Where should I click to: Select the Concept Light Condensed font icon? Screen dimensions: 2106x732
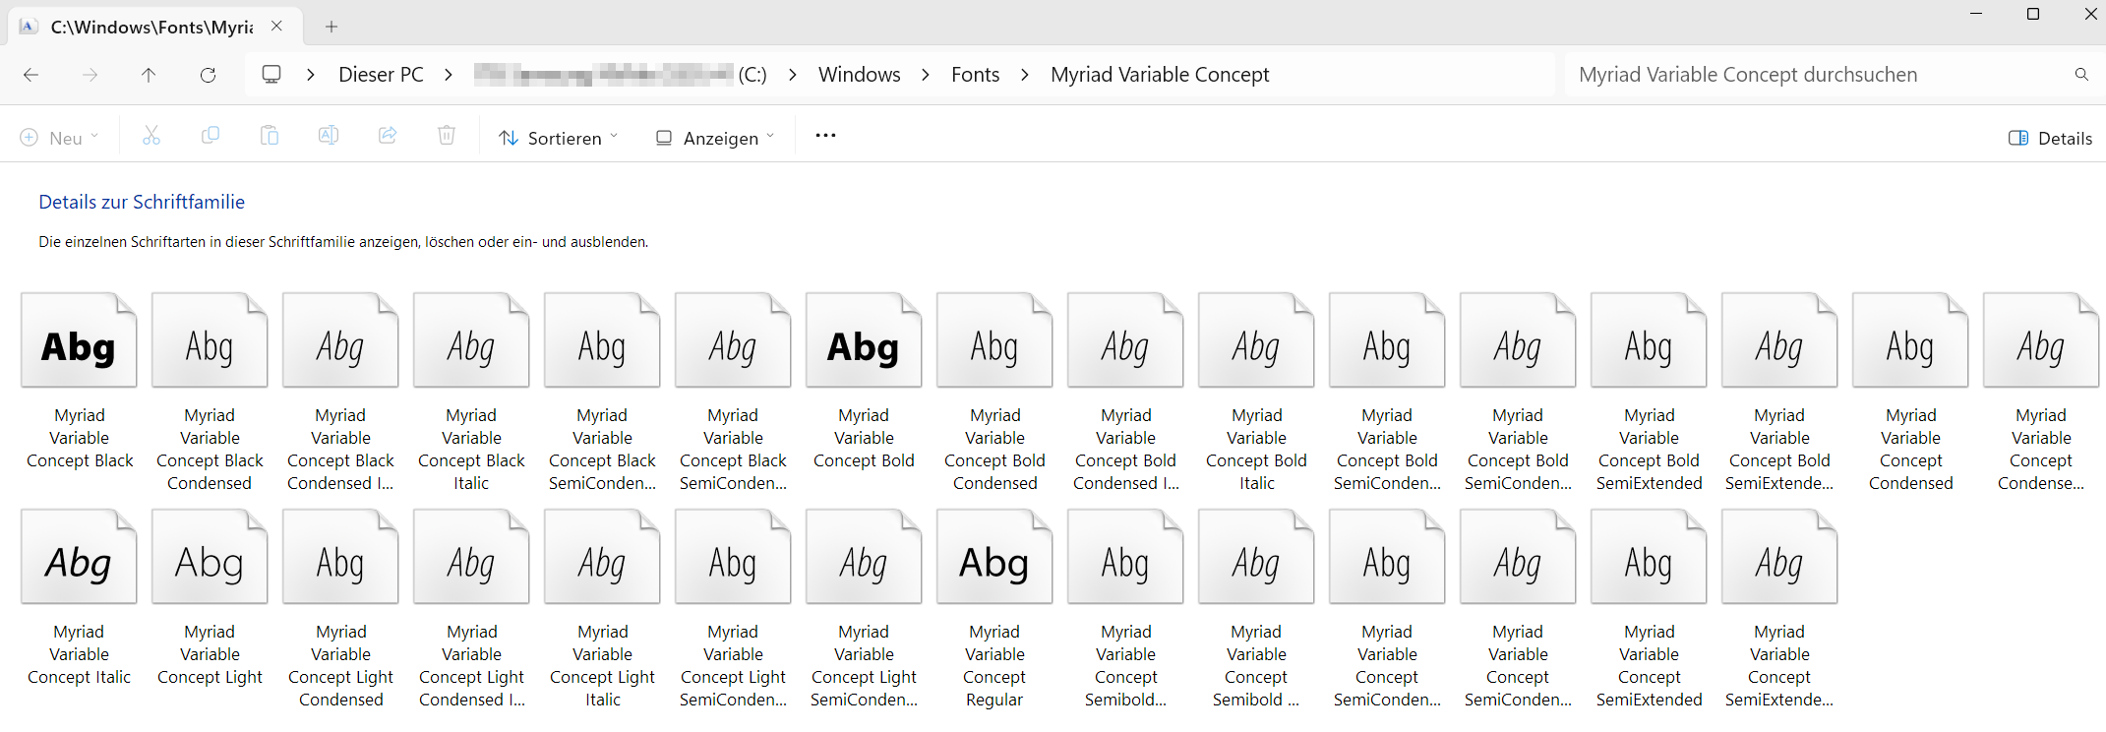tap(340, 557)
